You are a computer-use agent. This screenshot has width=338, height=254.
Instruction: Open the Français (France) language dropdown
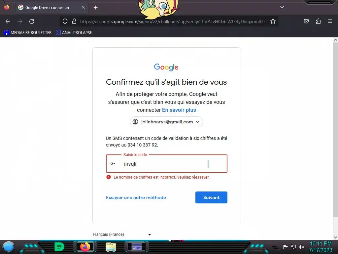[122, 234]
